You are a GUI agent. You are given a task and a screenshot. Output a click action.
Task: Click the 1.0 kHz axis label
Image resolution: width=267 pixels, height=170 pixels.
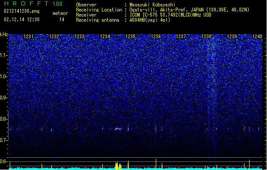click(4, 76)
